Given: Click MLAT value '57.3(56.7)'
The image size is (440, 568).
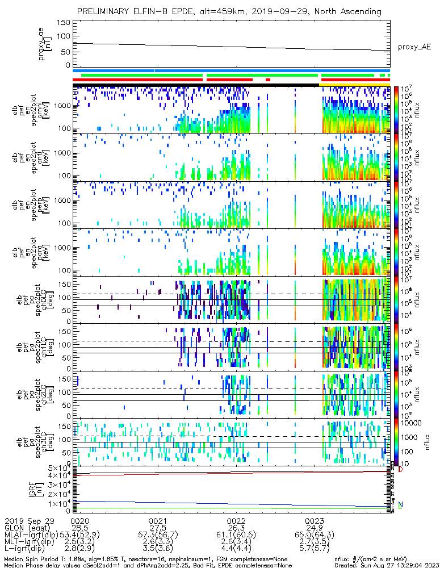Looking at the screenshot, I should pos(158,534).
